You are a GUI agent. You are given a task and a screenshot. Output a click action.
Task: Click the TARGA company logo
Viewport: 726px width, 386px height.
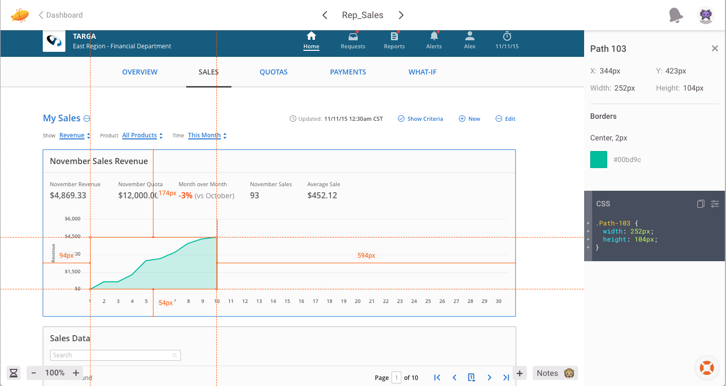pyautogui.click(x=54, y=41)
